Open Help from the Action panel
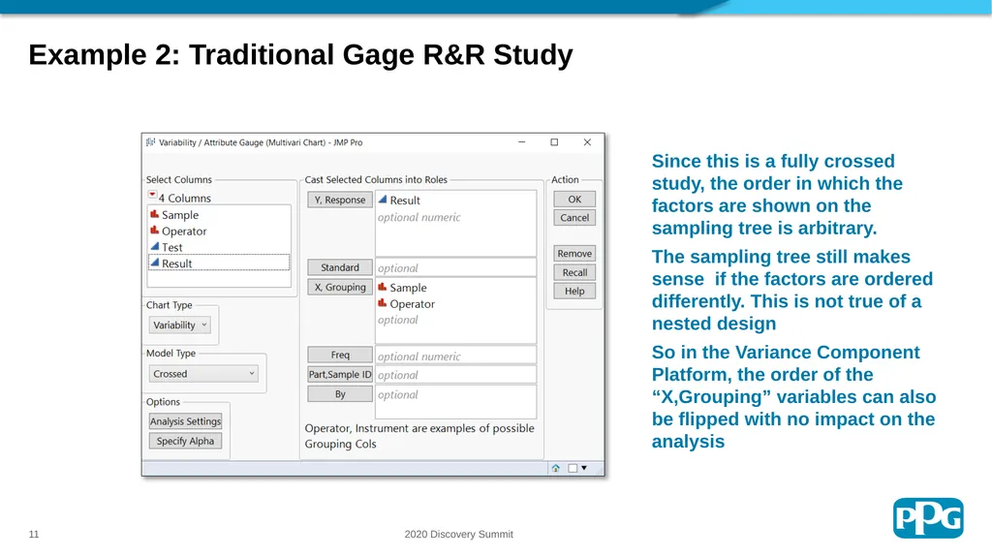The height and width of the screenshot is (557, 992). (x=574, y=292)
